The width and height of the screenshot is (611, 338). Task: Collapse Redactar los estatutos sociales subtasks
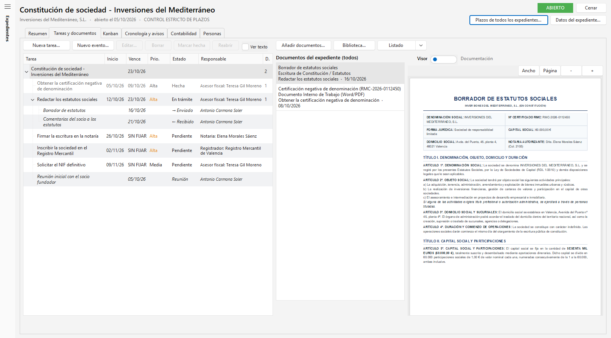[x=33, y=100]
